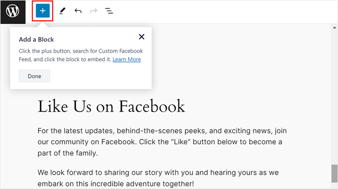Image resolution: width=338 pixels, height=189 pixels.
Task: Click the WordPress logo to exit editor
Action: pos(13,11)
